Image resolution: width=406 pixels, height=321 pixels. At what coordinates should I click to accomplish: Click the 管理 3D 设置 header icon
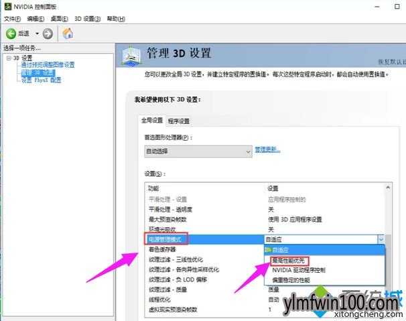pyautogui.click(x=131, y=56)
